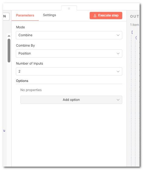Click the partially visible N button at left

pos(6,16)
